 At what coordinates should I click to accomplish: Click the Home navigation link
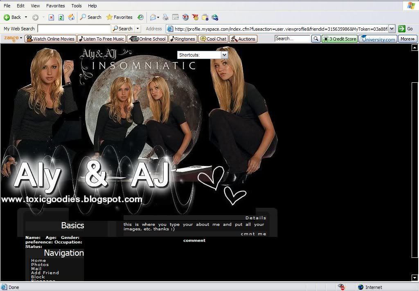(x=38, y=261)
